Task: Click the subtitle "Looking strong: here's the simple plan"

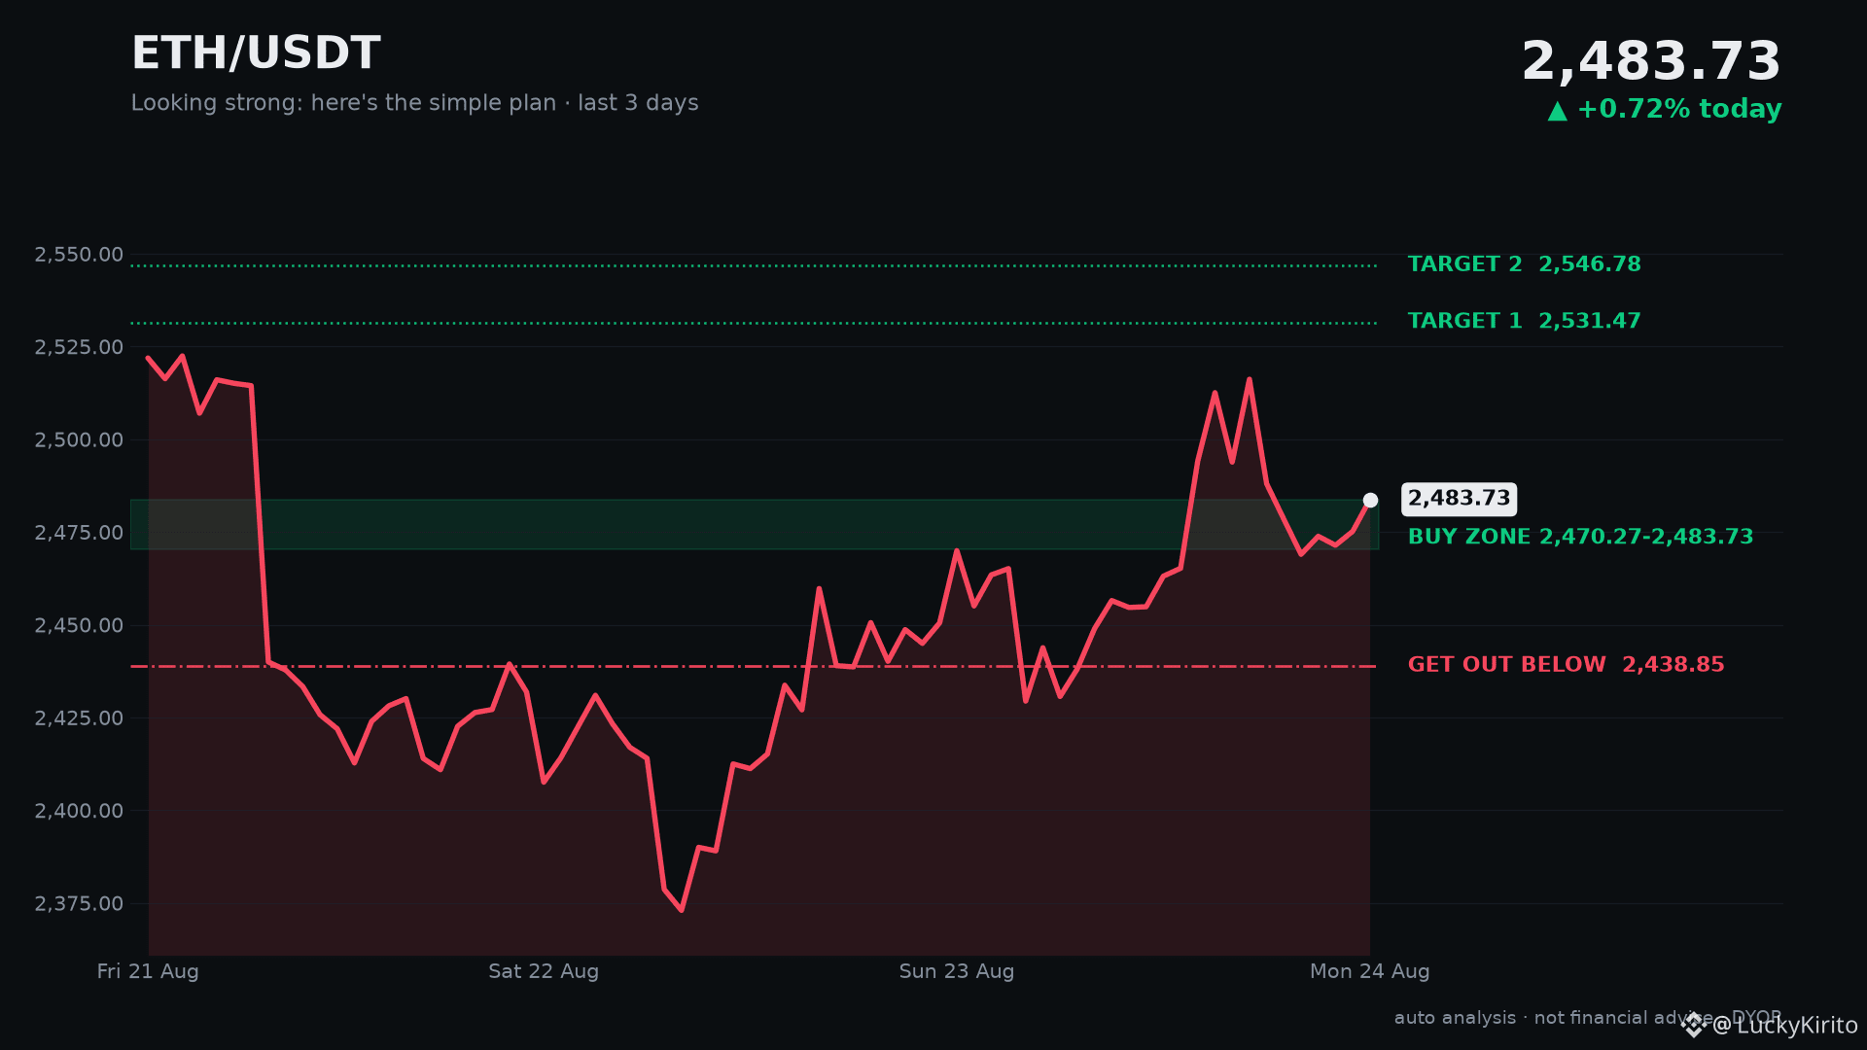Action: coord(343,103)
